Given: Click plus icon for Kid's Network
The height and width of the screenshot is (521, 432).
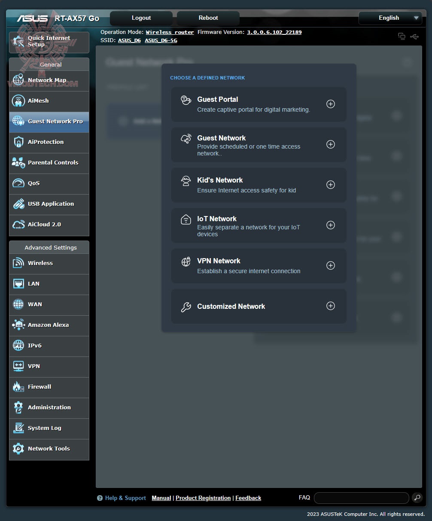Looking at the screenshot, I should (x=331, y=185).
